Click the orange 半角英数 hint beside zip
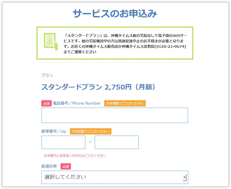Screen dimensions: 231x189 [x=90, y=131]
